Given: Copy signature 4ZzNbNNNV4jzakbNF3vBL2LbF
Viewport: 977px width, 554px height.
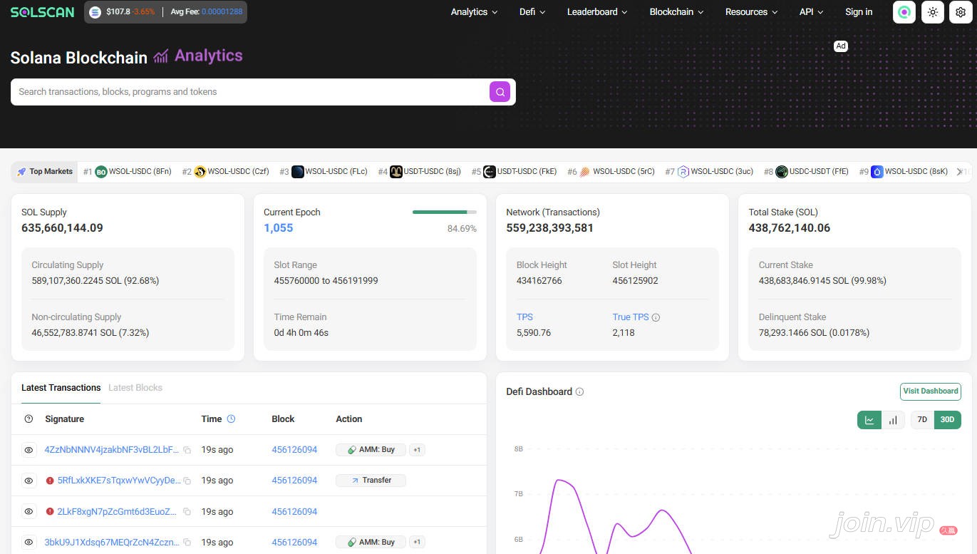Looking at the screenshot, I should click(x=187, y=450).
